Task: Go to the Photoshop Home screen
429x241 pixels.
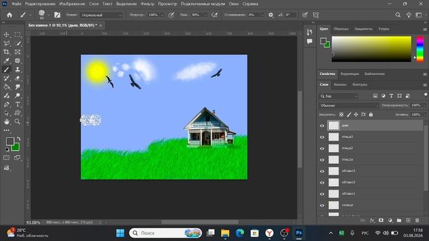Action: pyautogui.click(x=9, y=15)
